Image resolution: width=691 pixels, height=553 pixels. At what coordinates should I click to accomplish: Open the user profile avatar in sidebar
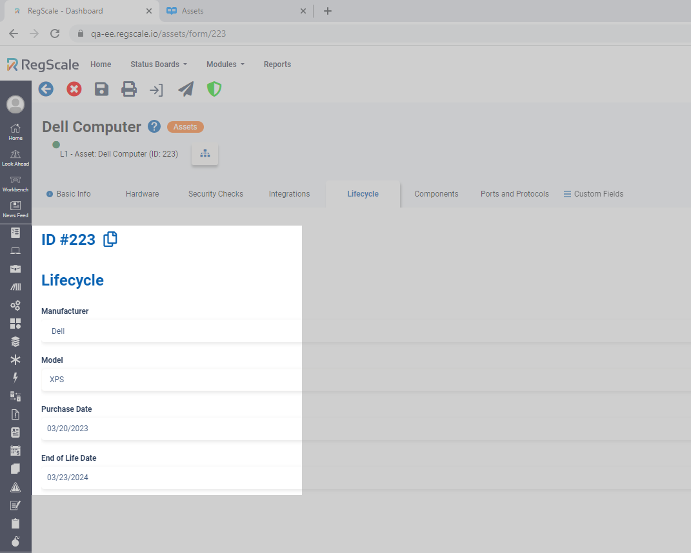[15, 104]
